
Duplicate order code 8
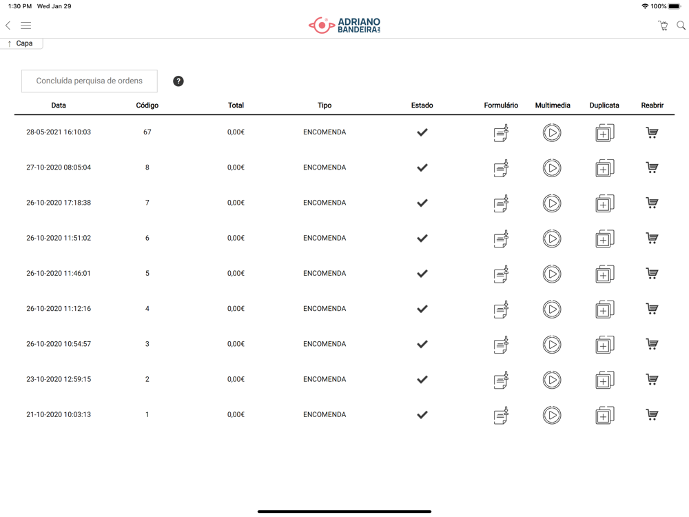click(x=605, y=168)
